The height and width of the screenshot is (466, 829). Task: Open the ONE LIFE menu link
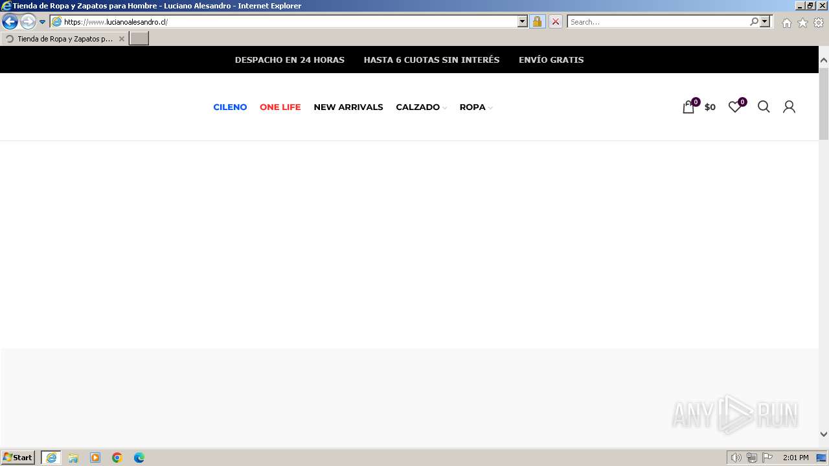coord(280,107)
